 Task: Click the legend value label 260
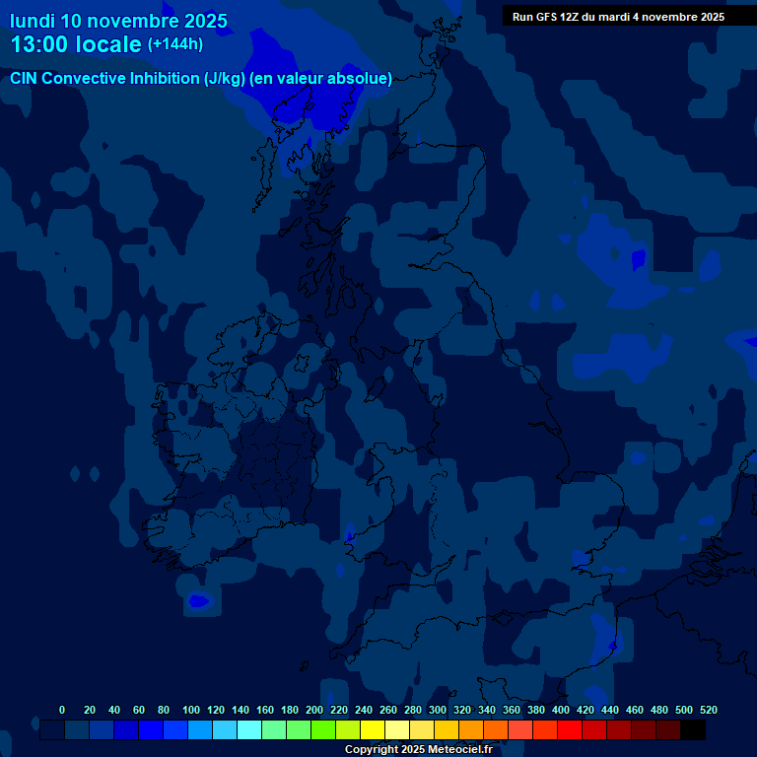(x=388, y=710)
